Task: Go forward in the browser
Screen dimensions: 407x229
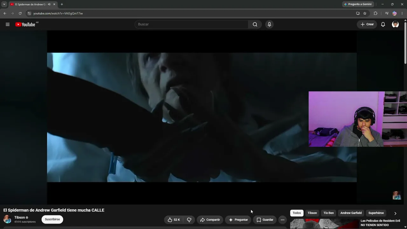Action: [12, 13]
